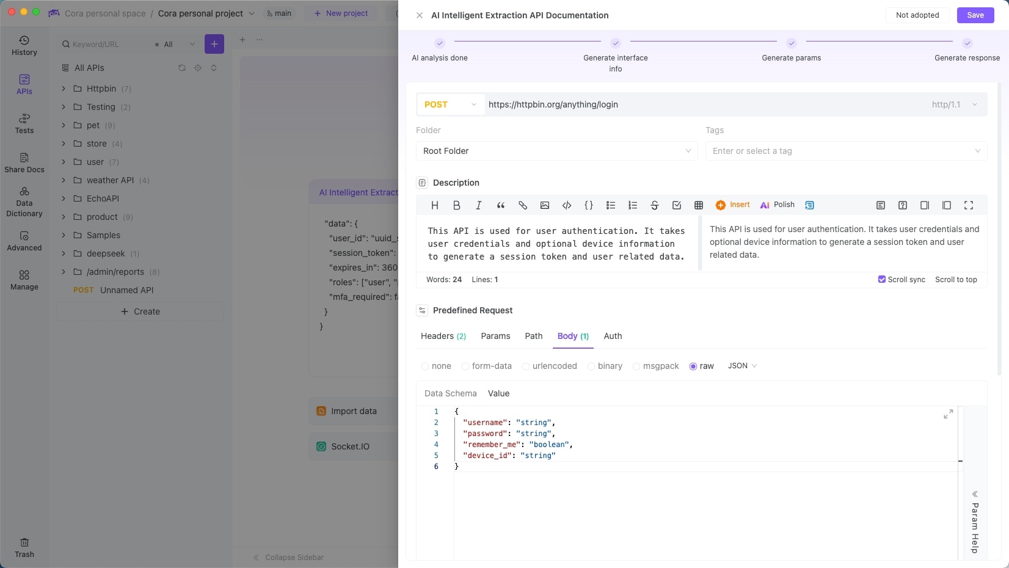Viewport: 1009px width, 568px height.
Task: Refresh the All APIs list
Action: click(182, 68)
